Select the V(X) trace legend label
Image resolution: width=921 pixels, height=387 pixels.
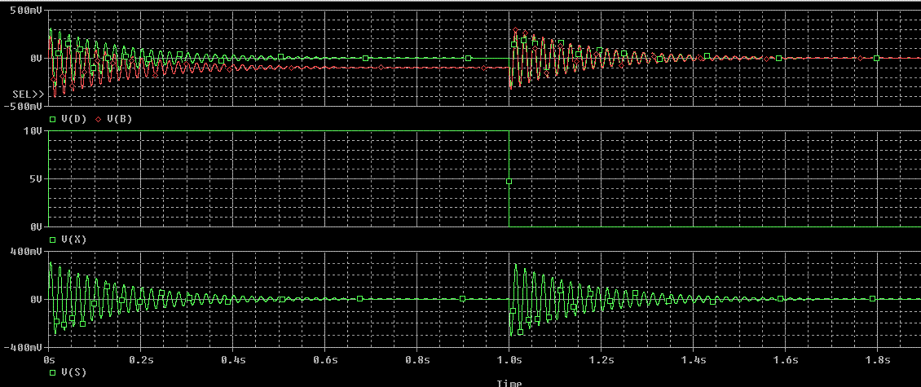[73, 240]
